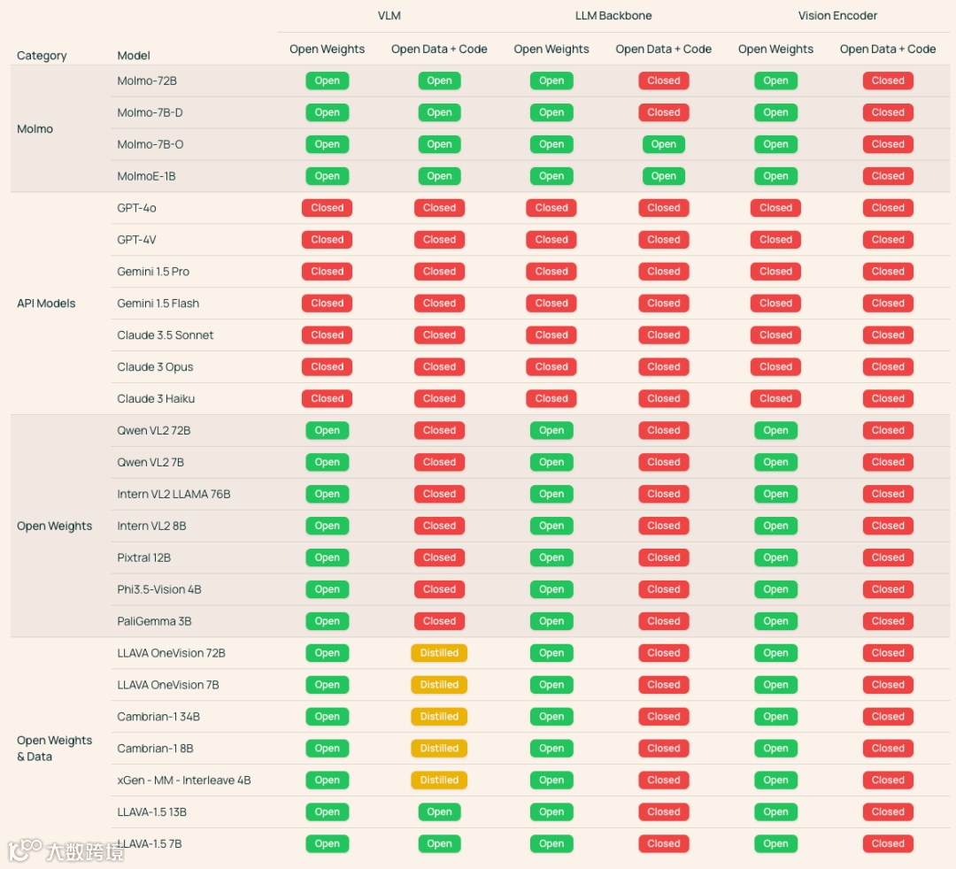Click Distilled badge in xGen Interleave 4B row
The image size is (956, 869).
(x=439, y=780)
